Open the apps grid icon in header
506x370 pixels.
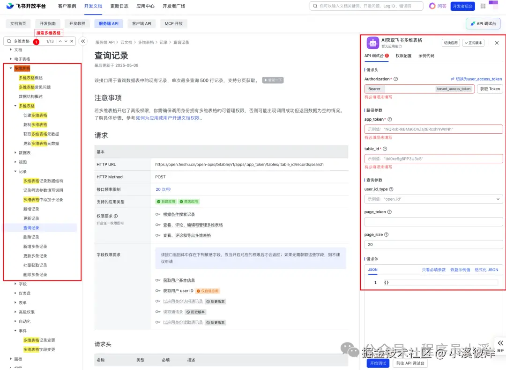(483, 6)
